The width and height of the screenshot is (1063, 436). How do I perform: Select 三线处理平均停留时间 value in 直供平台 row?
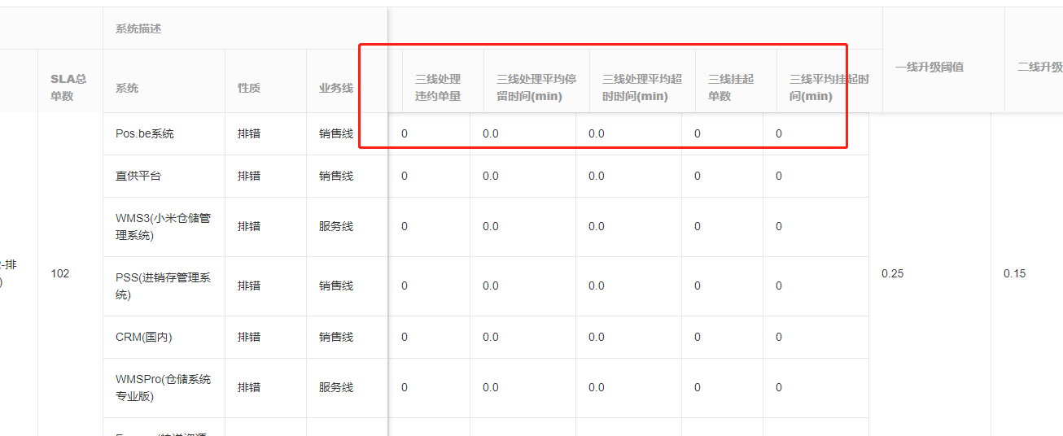click(x=491, y=176)
